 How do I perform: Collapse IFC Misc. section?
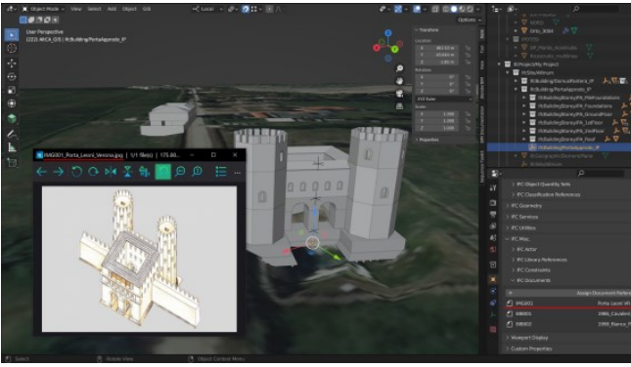click(518, 239)
